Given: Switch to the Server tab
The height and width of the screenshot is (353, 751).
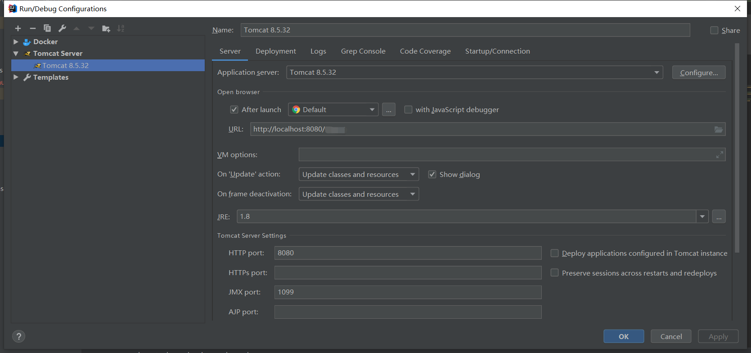Looking at the screenshot, I should pos(230,51).
